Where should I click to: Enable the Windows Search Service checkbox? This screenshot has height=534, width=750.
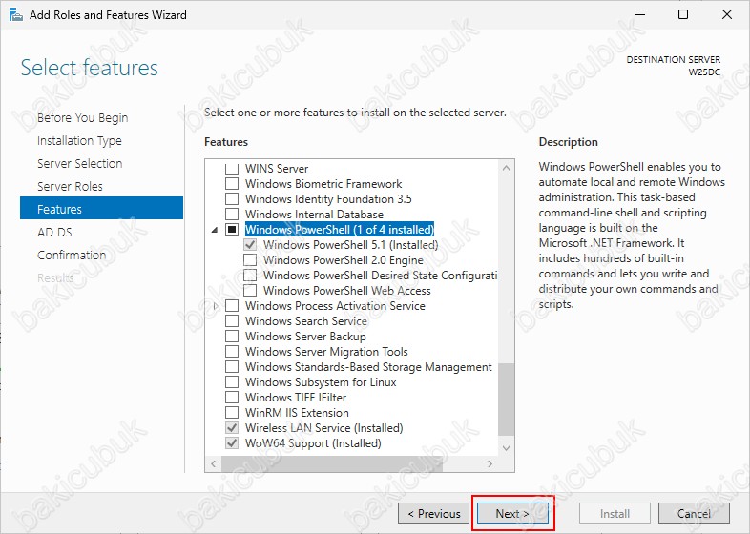[232, 321]
